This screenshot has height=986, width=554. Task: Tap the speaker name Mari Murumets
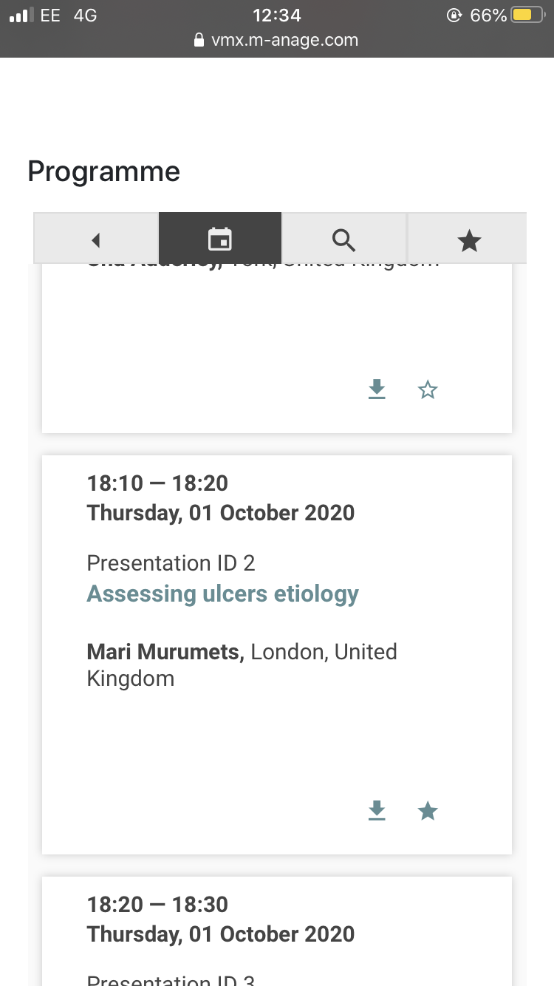point(165,652)
